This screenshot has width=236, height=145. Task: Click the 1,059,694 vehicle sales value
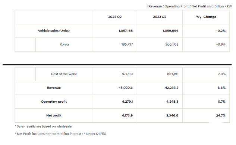(170, 31)
